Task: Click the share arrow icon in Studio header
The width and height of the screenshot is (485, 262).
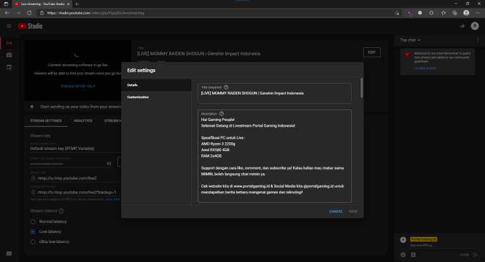Action: point(462,26)
